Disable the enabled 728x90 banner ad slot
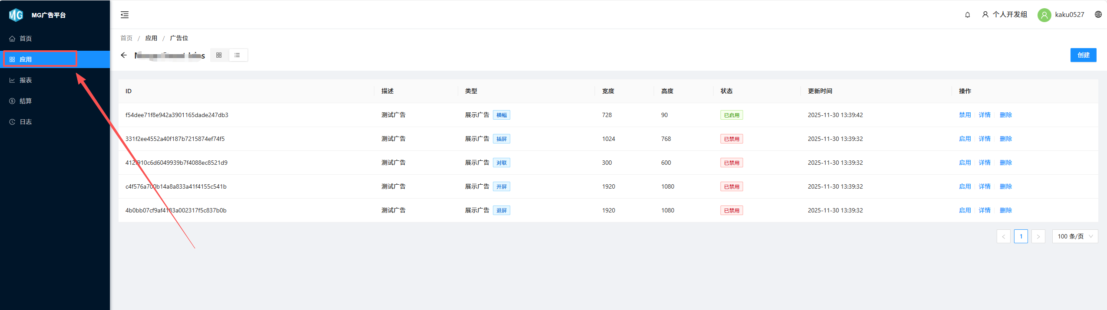Viewport: 1107px width, 310px height. pyautogui.click(x=965, y=115)
